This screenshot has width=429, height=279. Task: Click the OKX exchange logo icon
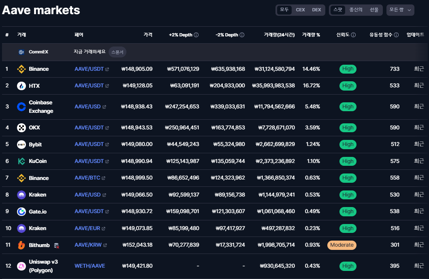(x=21, y=128)
